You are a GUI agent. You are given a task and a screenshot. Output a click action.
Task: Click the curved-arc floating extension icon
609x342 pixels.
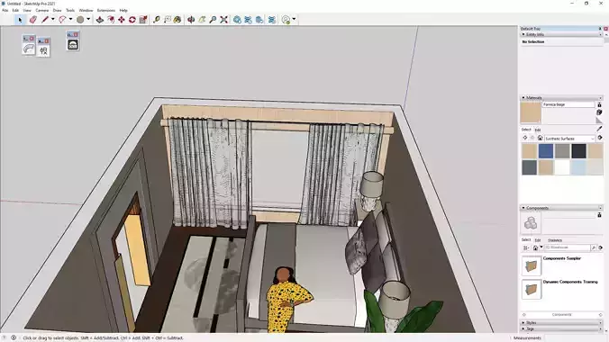pyautogui.click(x=29, y=49)
